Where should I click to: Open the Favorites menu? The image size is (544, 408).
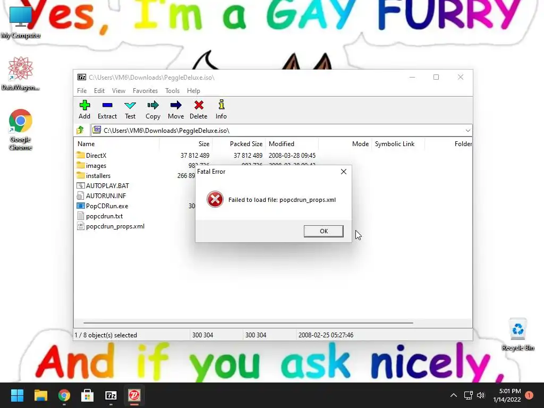146,90
